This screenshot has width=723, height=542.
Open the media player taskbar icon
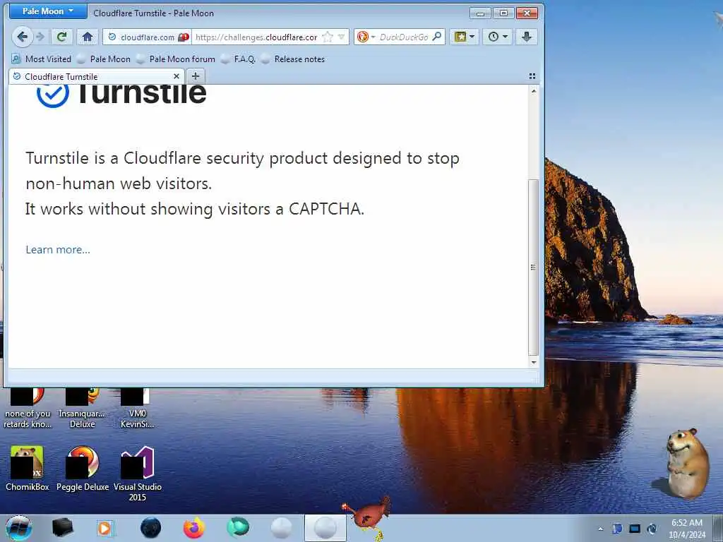point(105,528)
